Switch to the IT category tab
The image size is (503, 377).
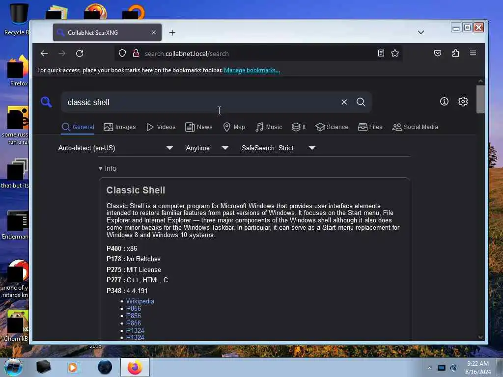click(298, 127)
